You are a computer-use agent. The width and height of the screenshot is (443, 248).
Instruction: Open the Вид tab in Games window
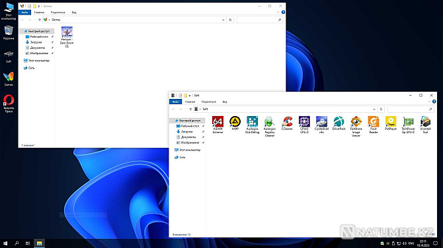pos(74,13)
